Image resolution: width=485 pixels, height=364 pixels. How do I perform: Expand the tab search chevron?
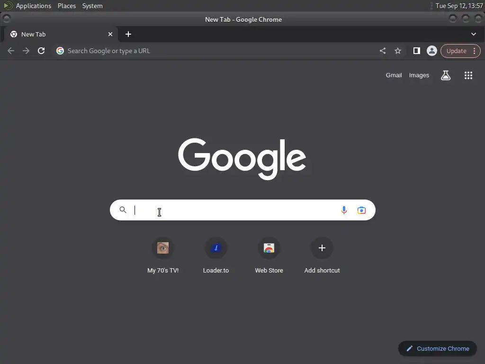coord(474,34)
